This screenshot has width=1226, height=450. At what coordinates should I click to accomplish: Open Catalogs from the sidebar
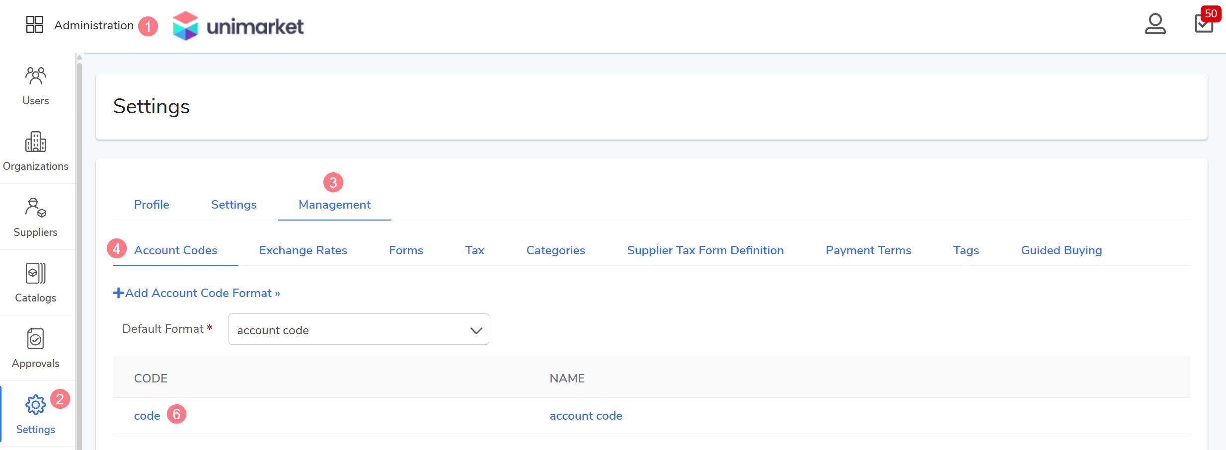point(36,283)
